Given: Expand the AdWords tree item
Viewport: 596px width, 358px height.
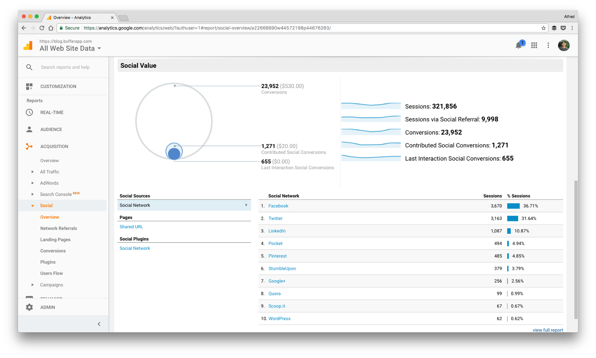Looking at the screenshot, I should pyautogui.click(x=32, y=183).
